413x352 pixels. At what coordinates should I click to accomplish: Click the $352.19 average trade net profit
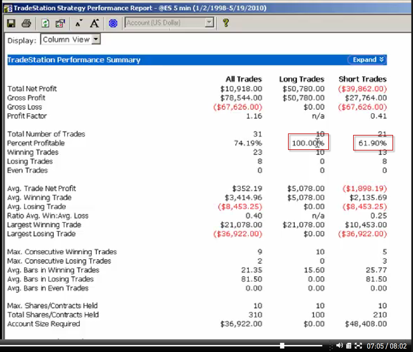[x=247, y=188]
